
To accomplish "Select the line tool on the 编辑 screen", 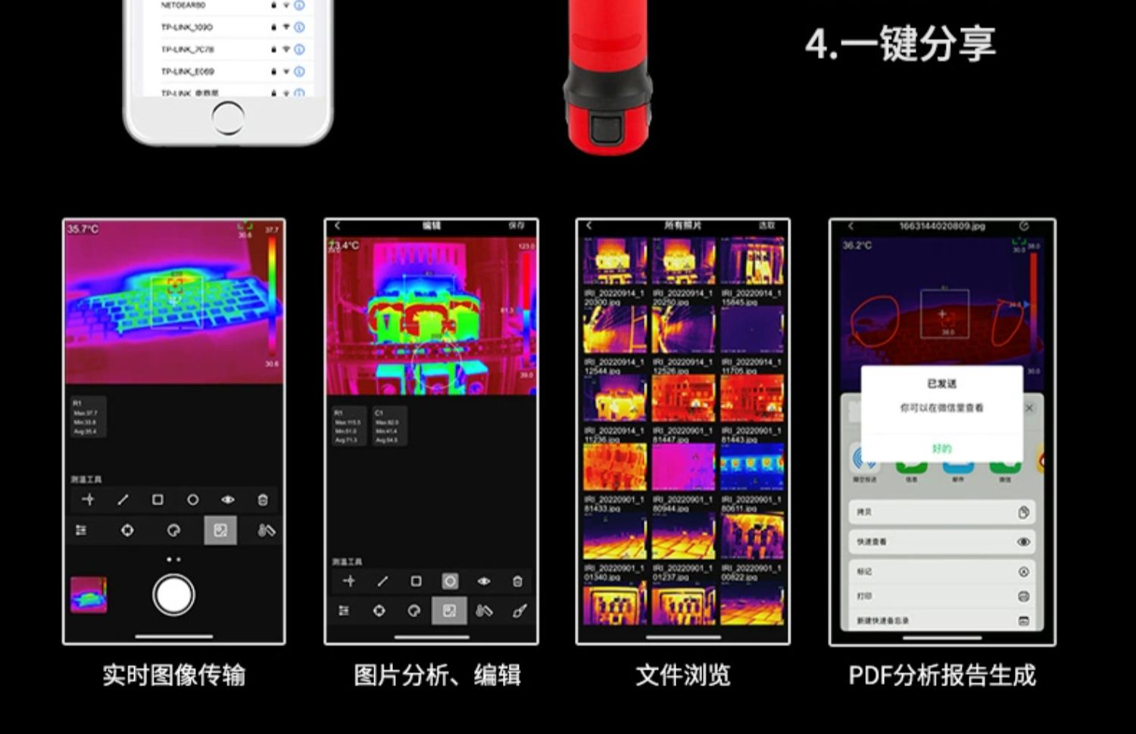I will 382,581.
